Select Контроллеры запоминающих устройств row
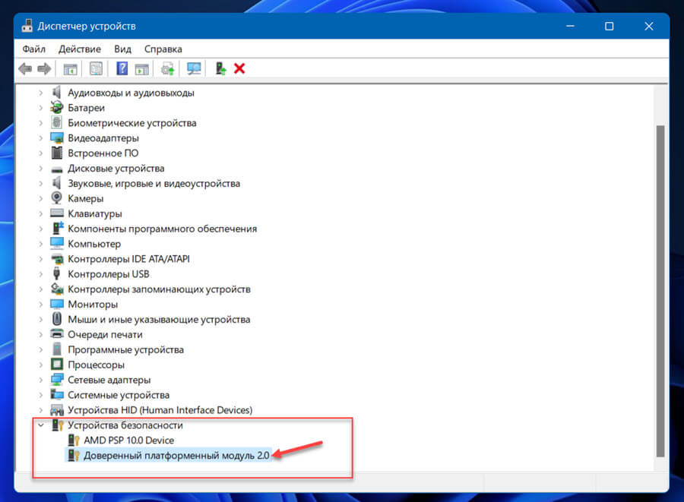Image resolution: width=684 pixels, height=502 pixels. [159, 289]
